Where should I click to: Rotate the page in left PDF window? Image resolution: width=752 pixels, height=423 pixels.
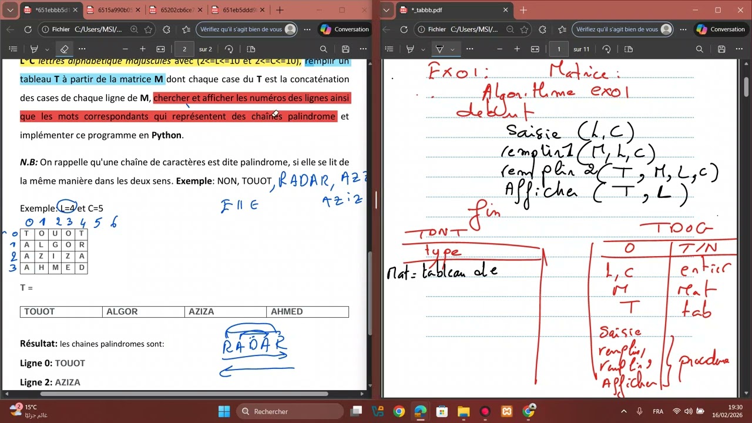229,49
